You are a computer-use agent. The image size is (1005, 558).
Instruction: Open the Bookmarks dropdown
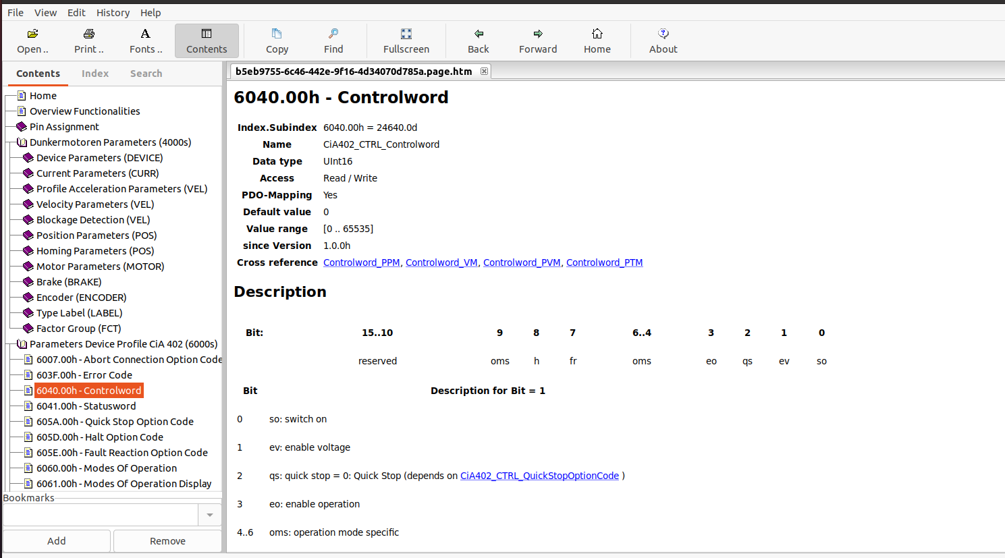click(x=209, y=514)
